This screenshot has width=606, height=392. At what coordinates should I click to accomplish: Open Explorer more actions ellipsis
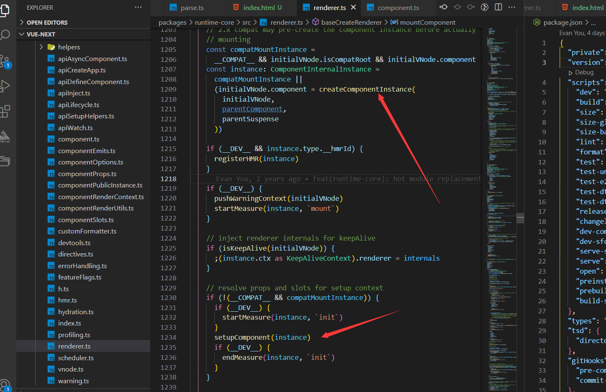click(x=138, y=8)
